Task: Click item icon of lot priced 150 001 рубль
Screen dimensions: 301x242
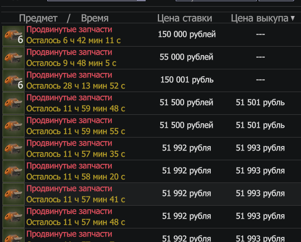Action: coord(14,81)
